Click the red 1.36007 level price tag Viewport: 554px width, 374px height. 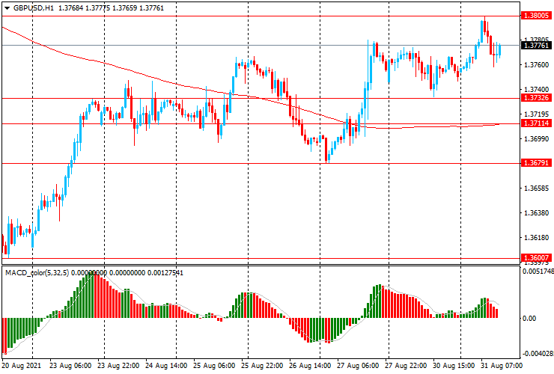536,258
